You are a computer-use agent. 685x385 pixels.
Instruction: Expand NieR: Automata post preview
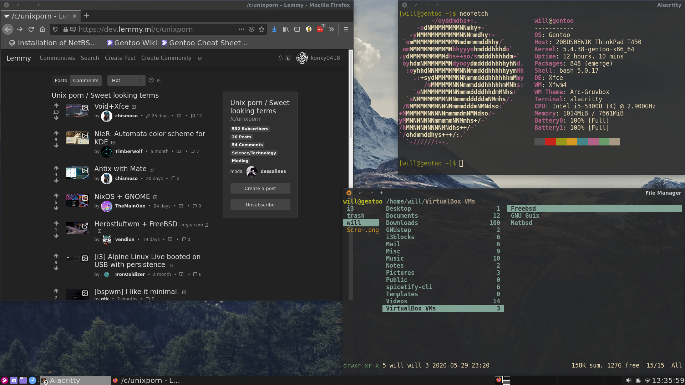(x=113, y=143)
